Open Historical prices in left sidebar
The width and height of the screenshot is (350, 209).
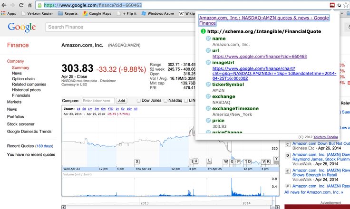26,90
